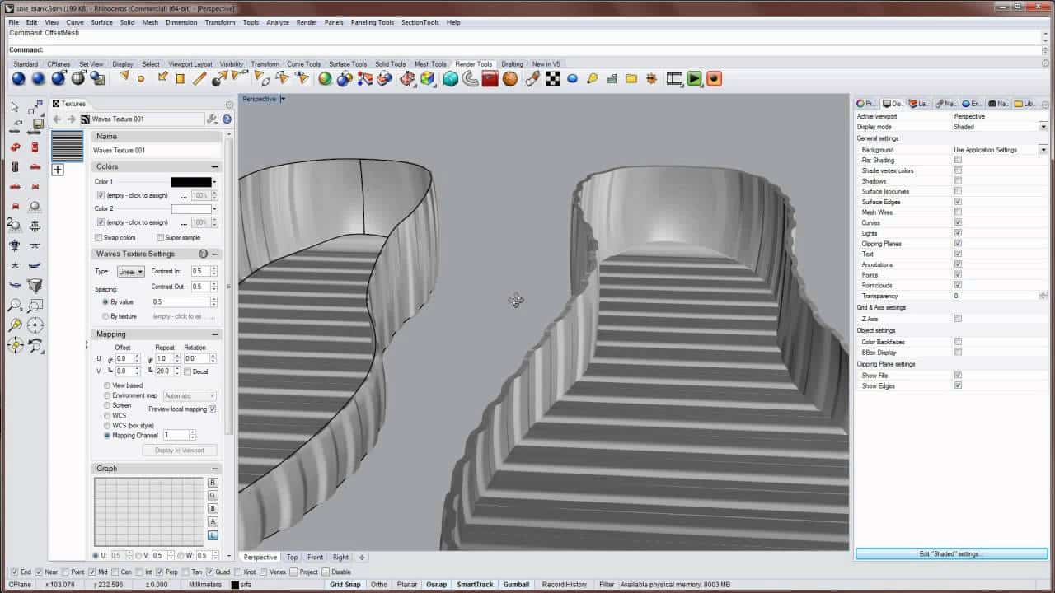Select the View based mapping radio
Screen dimensions: 1055x593
[107, 385]
